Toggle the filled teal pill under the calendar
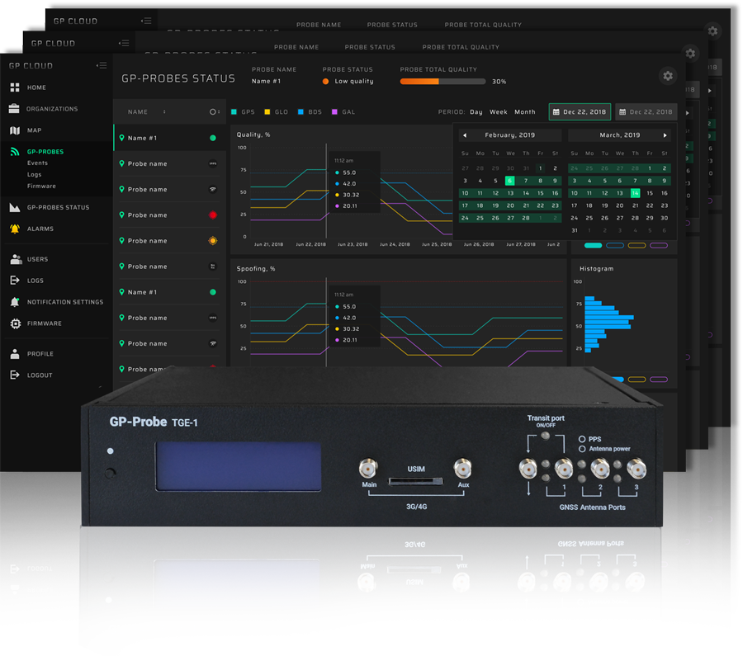743x656 pixels. point(593,245)
